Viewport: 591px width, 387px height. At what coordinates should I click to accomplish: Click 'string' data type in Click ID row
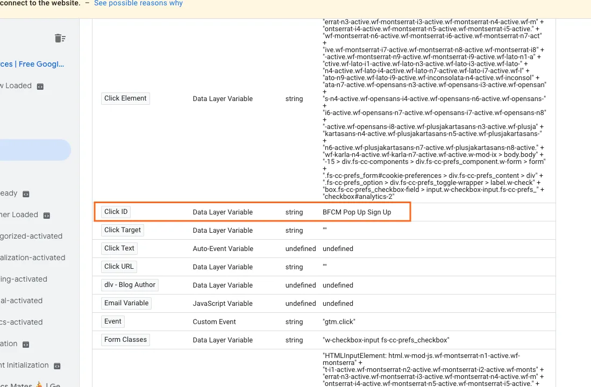pyautogui.click(x=294, y=212)
